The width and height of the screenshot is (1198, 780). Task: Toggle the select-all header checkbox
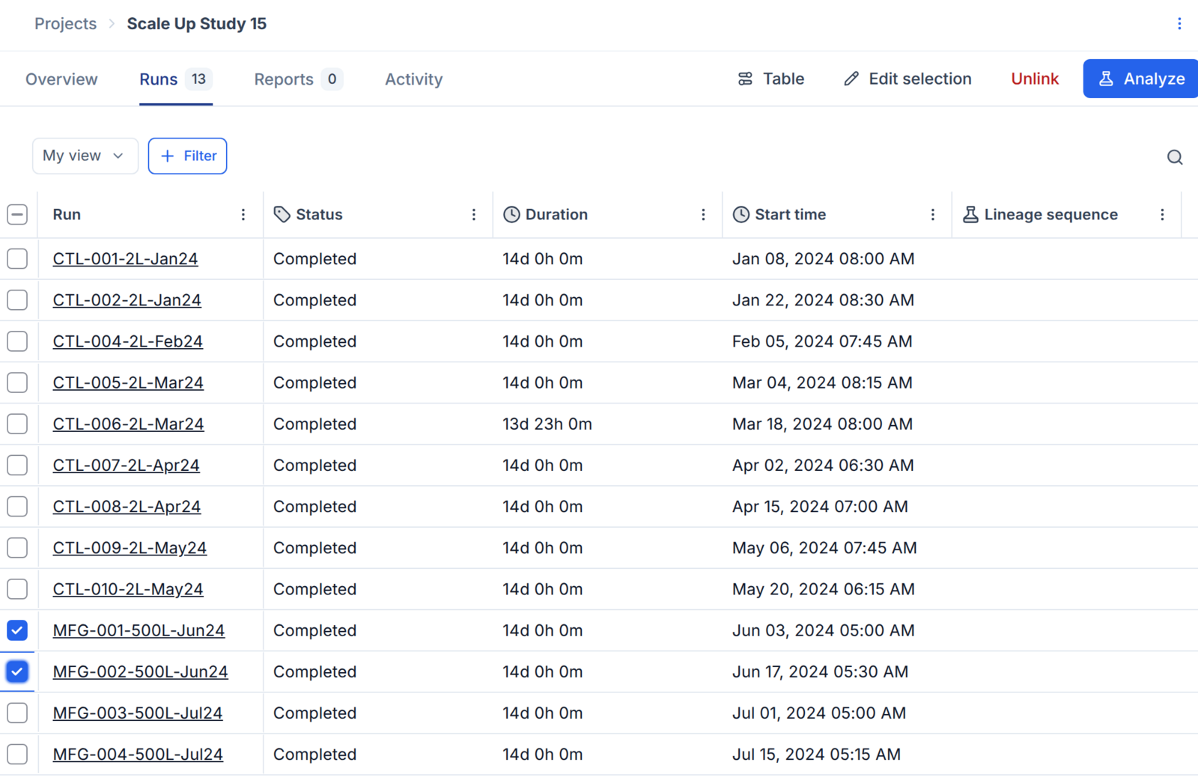pyautogui.click(x=17, y=215)
